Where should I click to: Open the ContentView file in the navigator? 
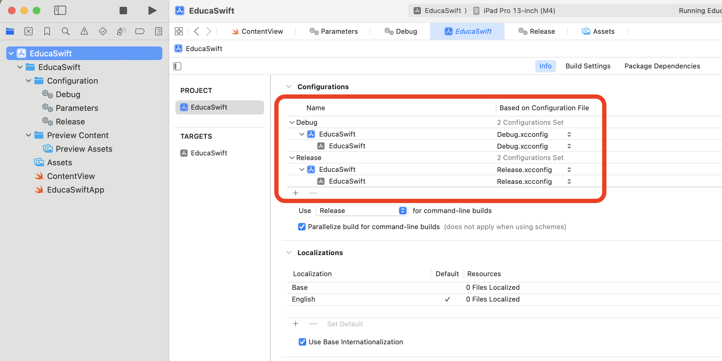coord(71,176)
